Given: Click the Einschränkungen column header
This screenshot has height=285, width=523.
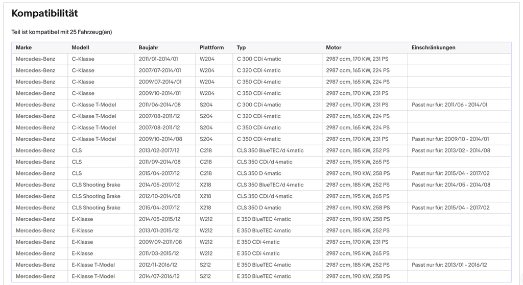Looking at the screenshot, I should 433,47.
